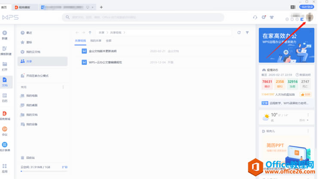The width and height of the screenshot is (318, 179).
Task: Open file 金山文档版本更新说明
Action: pos(103,51)
